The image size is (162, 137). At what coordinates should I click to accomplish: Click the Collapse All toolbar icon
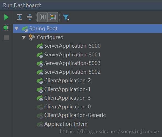[30, 17]
